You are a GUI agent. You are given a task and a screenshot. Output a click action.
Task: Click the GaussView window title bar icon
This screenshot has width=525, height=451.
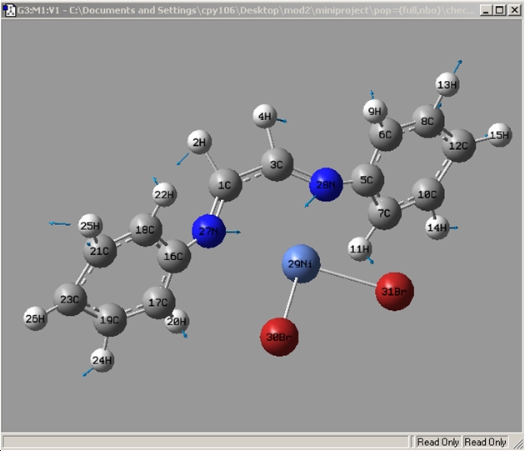9,10
